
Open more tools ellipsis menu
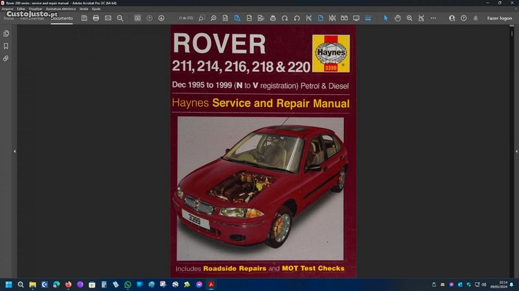click(433, 18)
